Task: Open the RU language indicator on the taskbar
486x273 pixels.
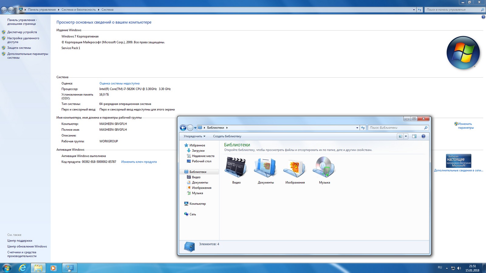Action: click(x=440, y=267)
